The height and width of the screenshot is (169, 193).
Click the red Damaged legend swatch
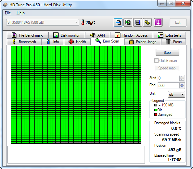[x=156, y=115]
